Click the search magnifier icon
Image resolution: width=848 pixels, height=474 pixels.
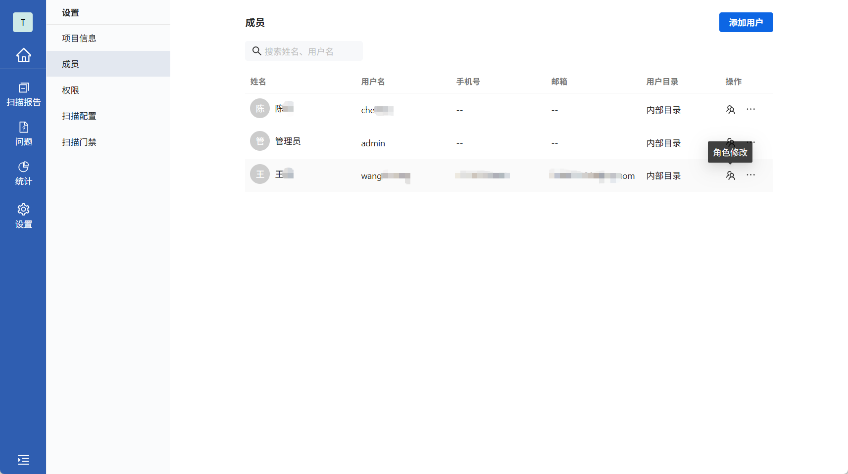(256, 51)
